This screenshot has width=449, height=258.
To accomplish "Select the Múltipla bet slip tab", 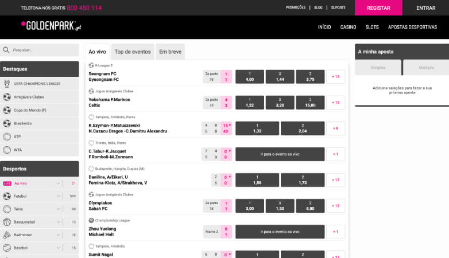I will (426, 68).
